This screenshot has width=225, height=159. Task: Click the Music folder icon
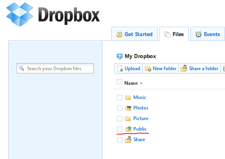pos(128,97)
